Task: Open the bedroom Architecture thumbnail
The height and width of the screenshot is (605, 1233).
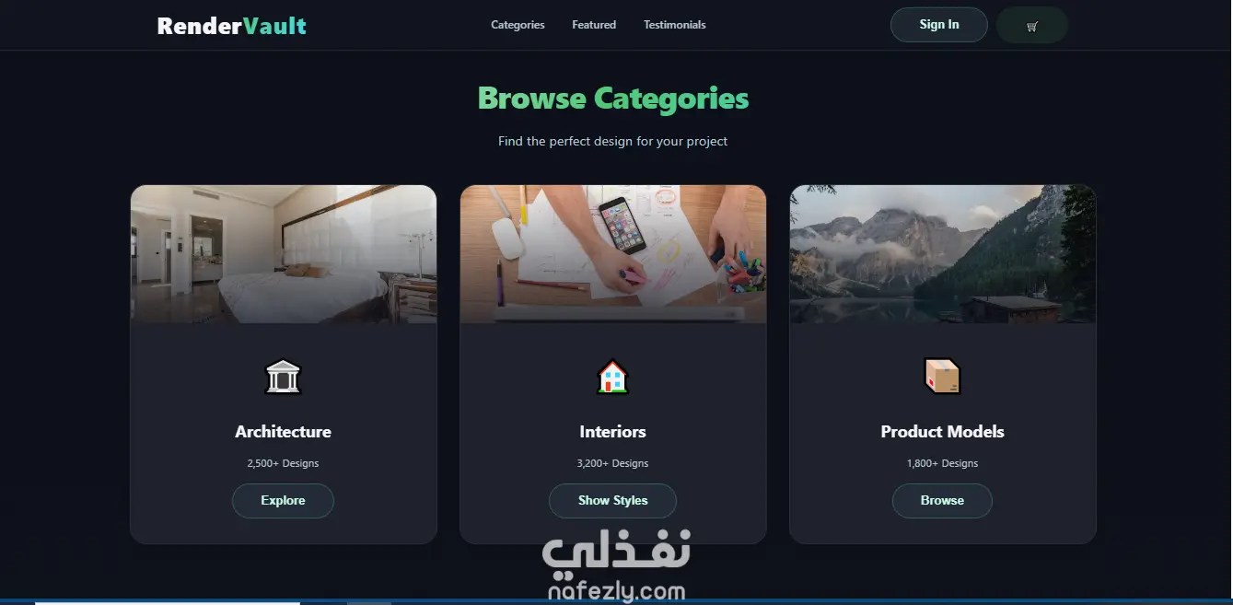Action: coord(284,254)
